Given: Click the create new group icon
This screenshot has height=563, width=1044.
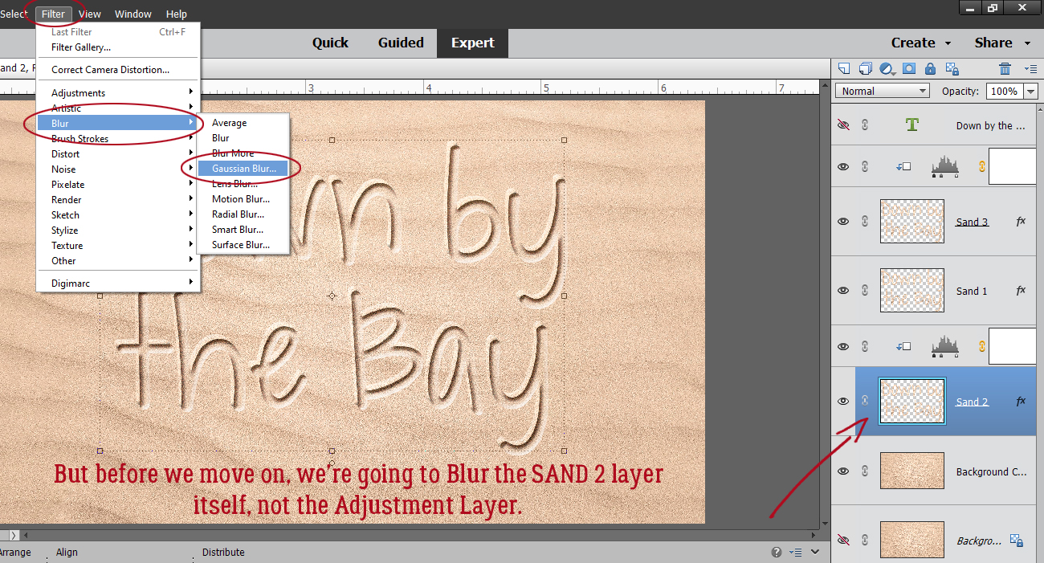Looking at the screenshot, I should [x=866, y=68].
